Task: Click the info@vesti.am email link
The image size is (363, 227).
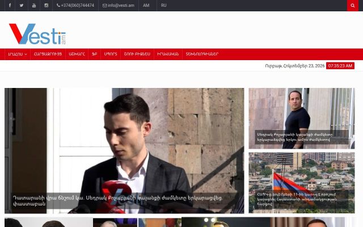Action: pos(119,5)
